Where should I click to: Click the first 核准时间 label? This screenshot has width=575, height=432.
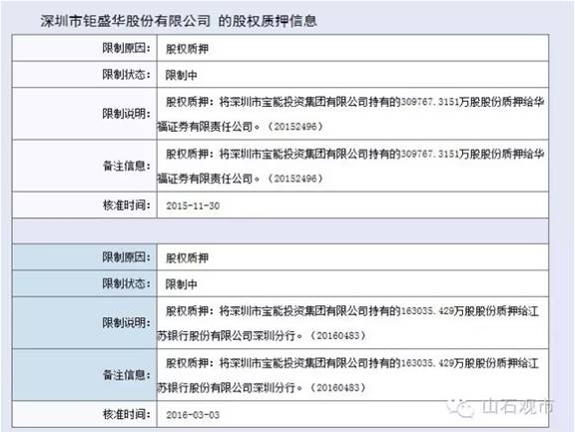(x=126, y=206)
